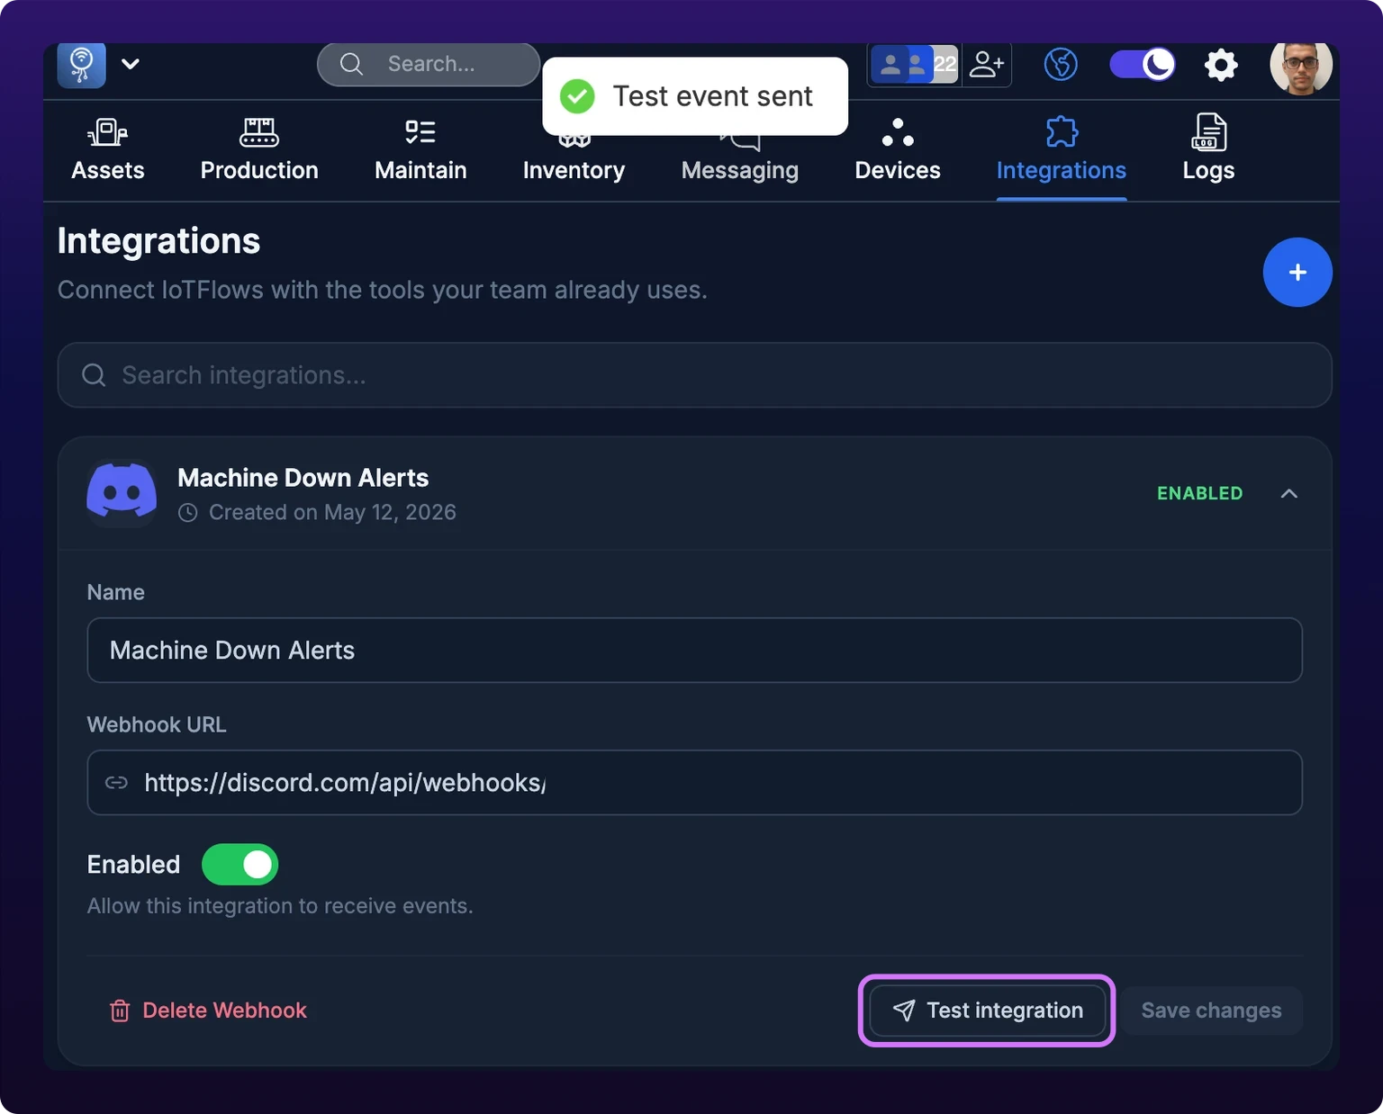Open the settings gear
This screenshot has height=1114, width=1383.
(x=1221, y=65)
